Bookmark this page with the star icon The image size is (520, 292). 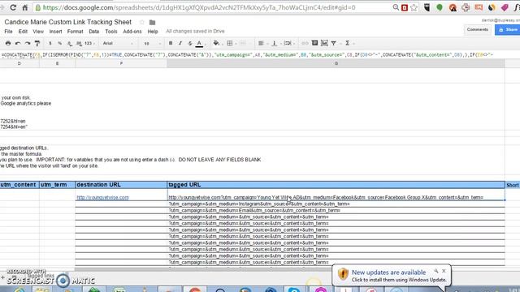pos(414,7)
